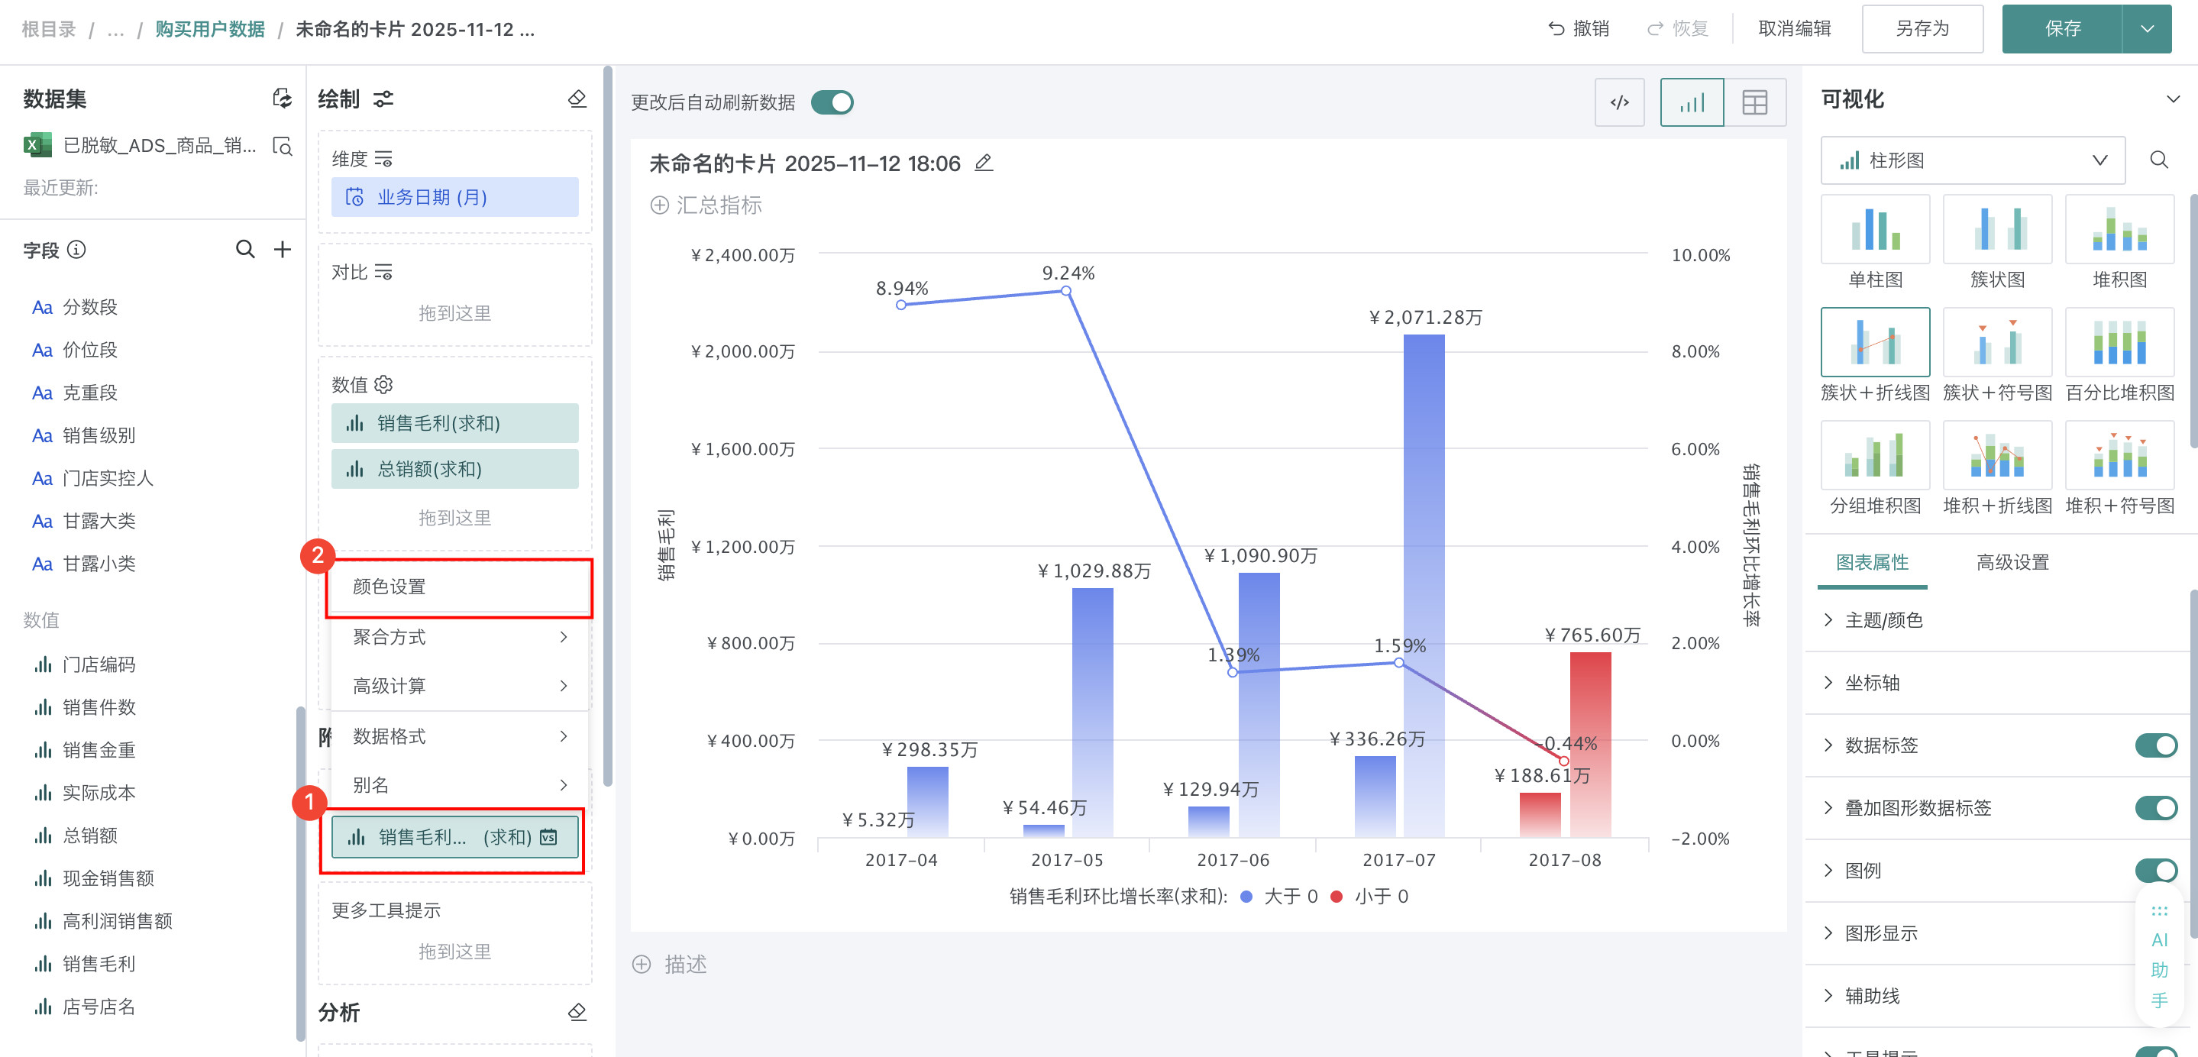Open the 柱形图 chart type dropdown
Image resolution: width=2198 pixels, height=1057 pixels.
coord(1972,160)
